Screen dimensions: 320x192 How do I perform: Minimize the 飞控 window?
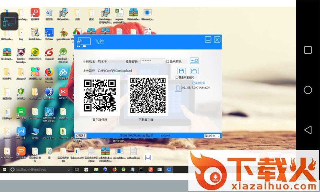(208, 40)
